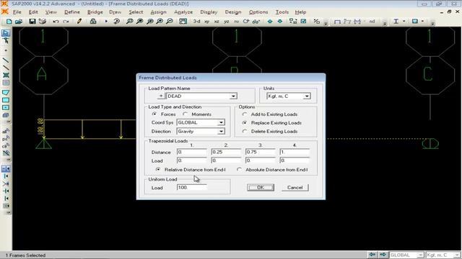
Task: Open the Direction Gravity dropdown
Action: coord(221,131)
